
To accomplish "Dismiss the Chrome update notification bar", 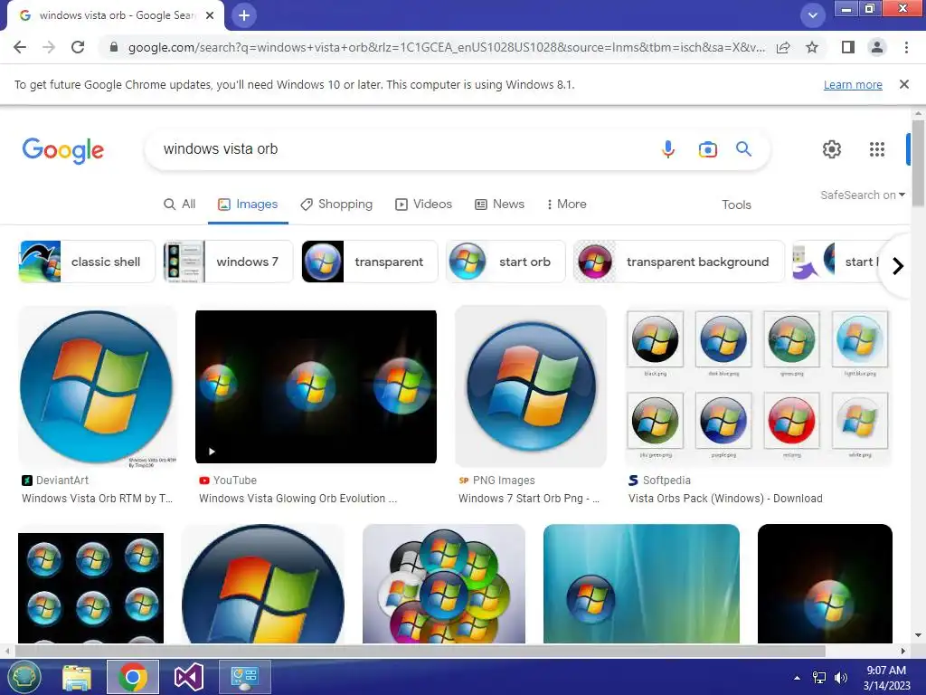I will (903, 84).
